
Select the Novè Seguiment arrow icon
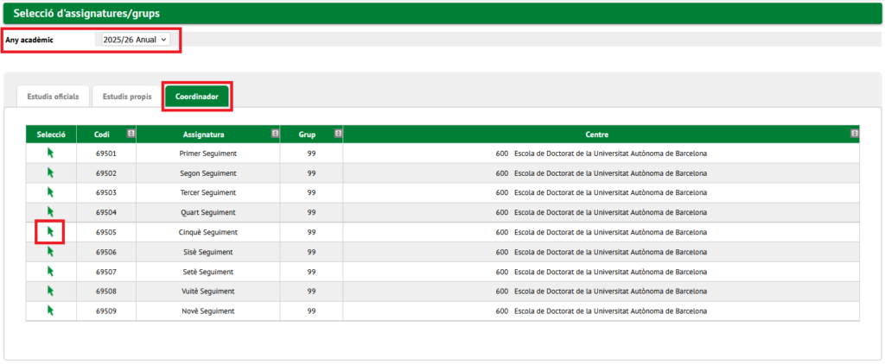pyautogui.click(x=50, y=311)
